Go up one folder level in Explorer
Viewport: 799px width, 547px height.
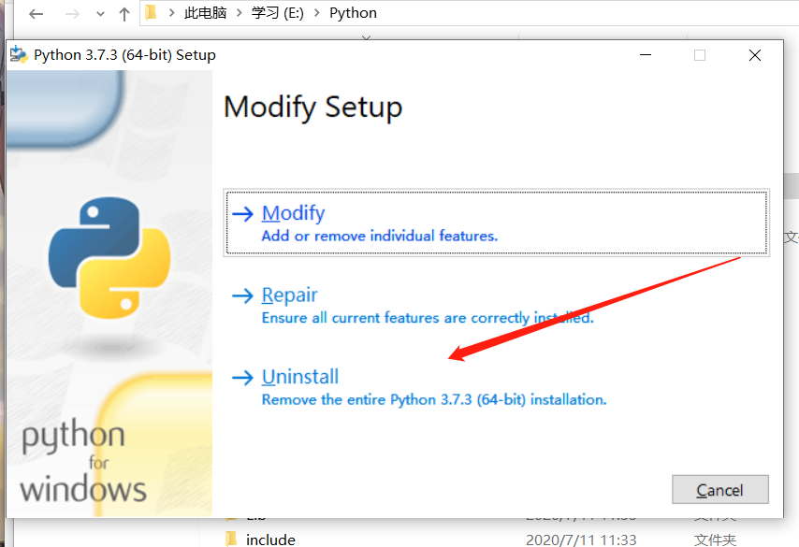click(x=123, y=14)
